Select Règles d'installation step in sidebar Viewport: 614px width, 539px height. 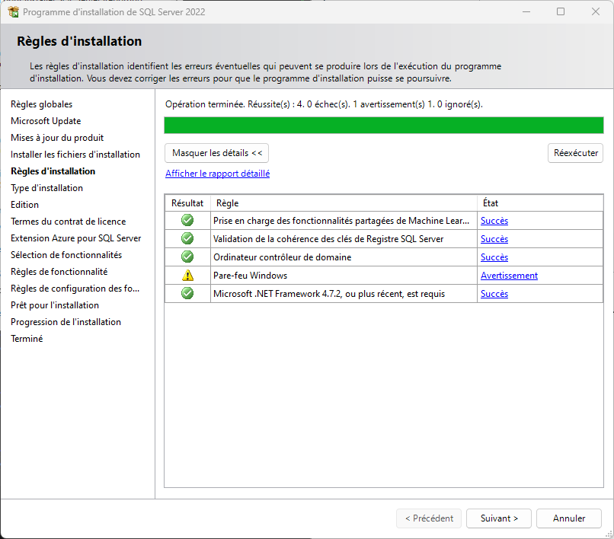pyautogui.click(x=53, y=171)
